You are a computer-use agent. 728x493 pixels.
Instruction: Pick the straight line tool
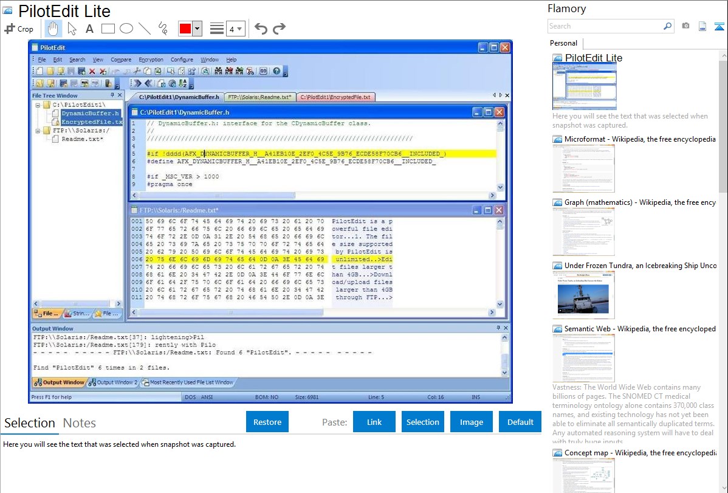145,29
